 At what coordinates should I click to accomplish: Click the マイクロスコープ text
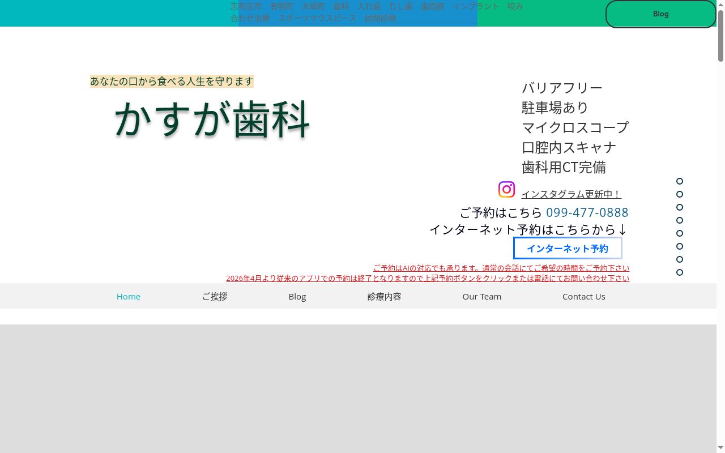(575, 127)
